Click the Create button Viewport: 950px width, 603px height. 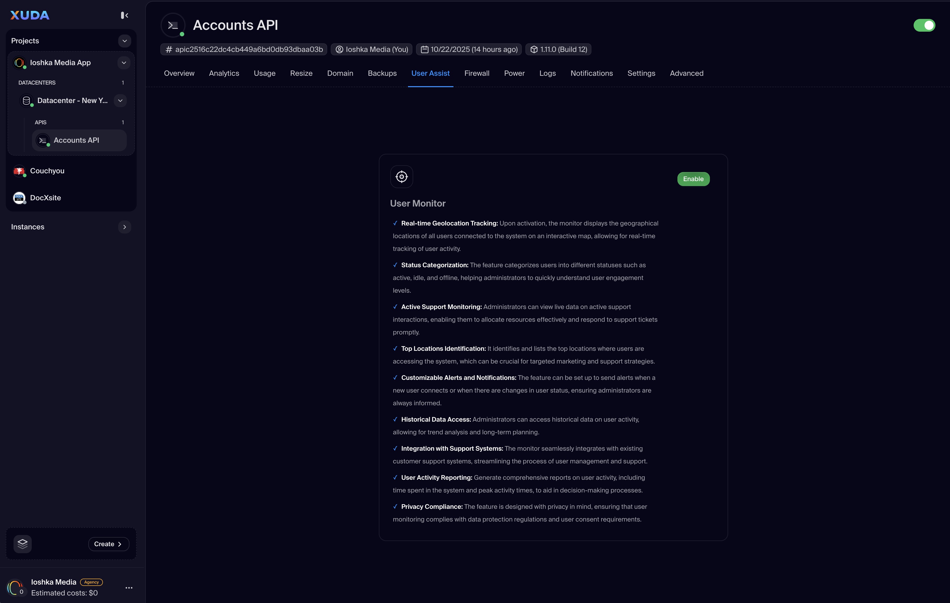tap(109, 544)
